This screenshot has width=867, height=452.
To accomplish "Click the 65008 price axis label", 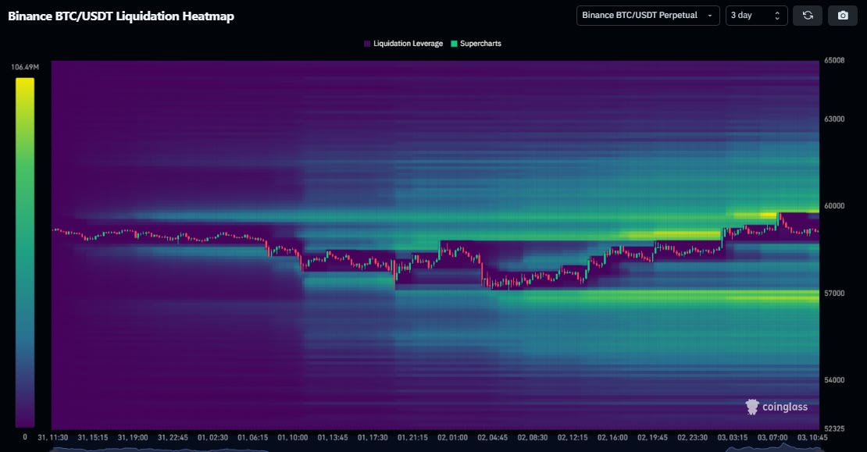I will tap(834, 61).
